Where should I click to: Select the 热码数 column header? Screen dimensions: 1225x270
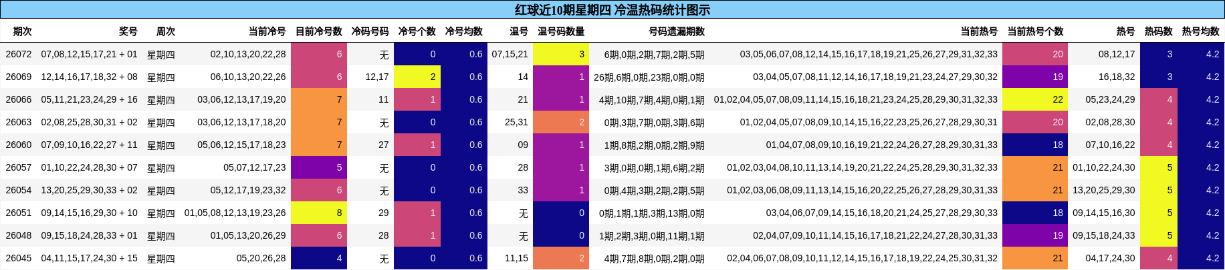point(1159,31)
